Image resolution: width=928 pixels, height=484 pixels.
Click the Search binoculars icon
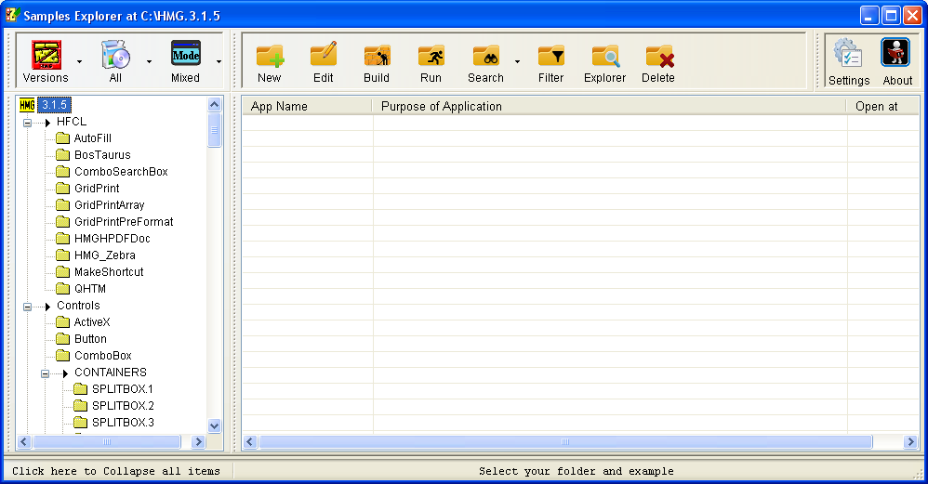485,57
